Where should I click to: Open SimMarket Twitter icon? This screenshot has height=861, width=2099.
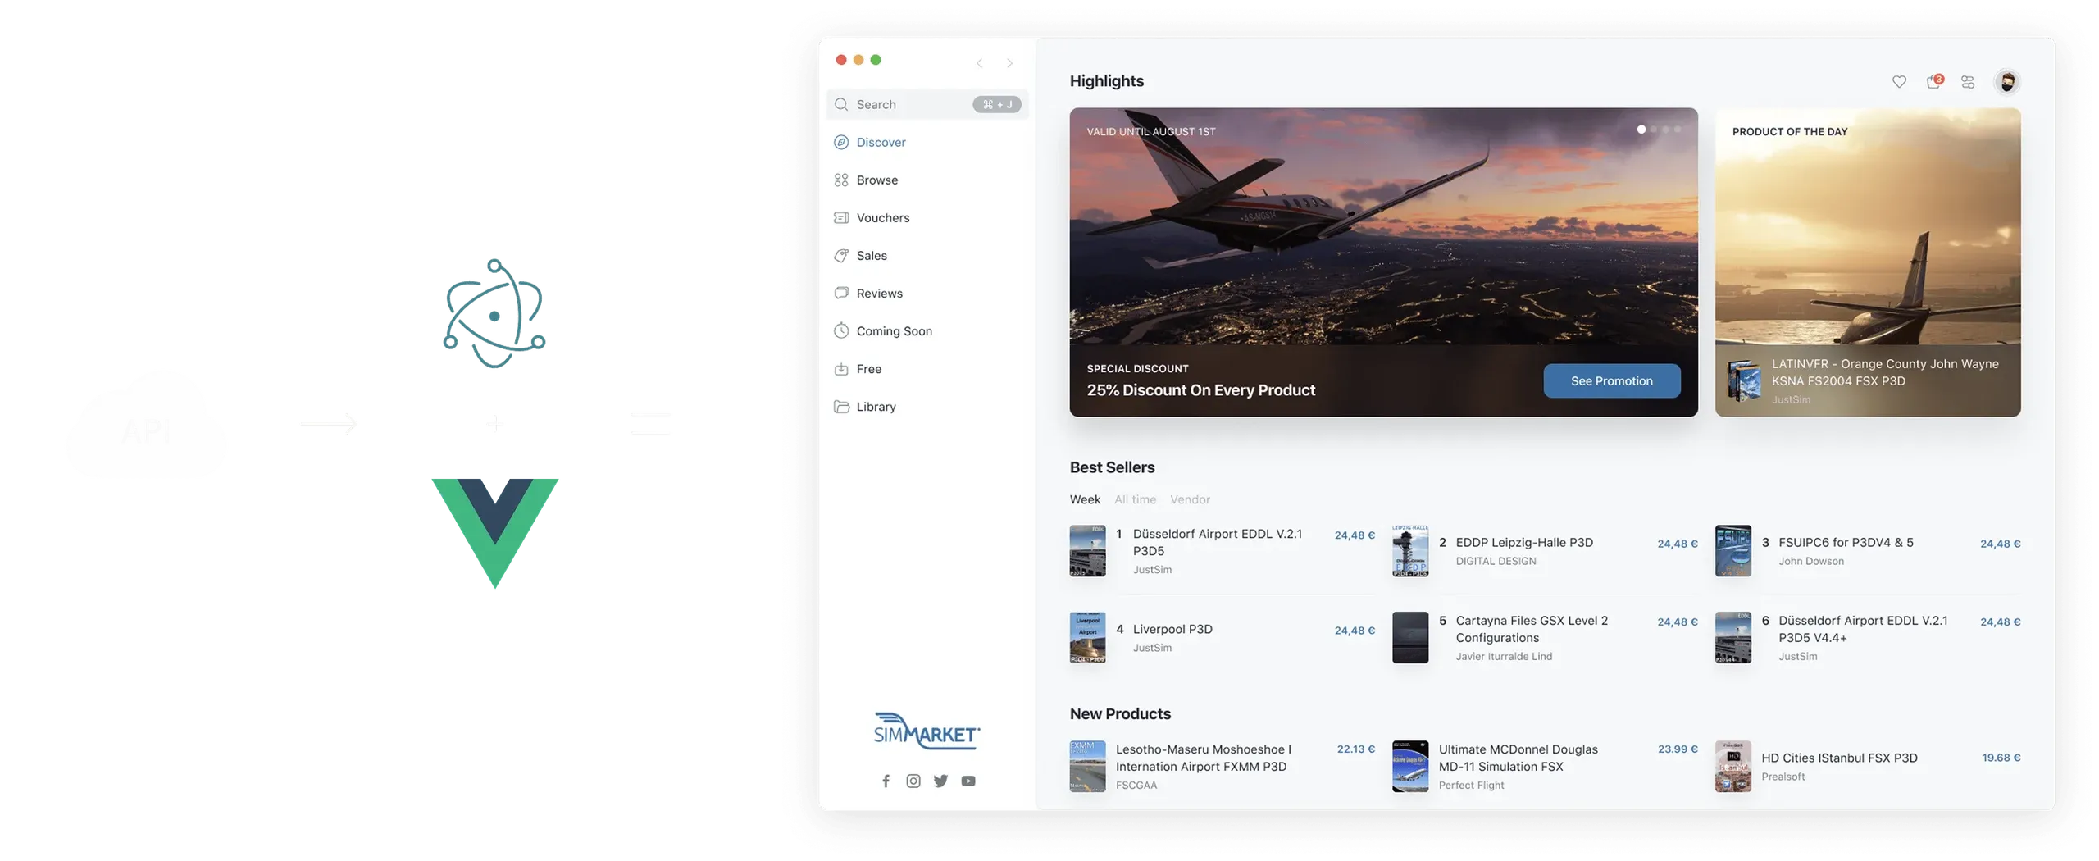pos(940,781)
